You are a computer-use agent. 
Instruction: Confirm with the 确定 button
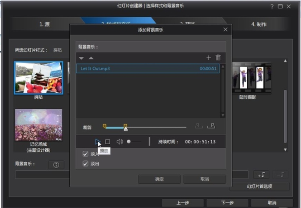pos(159,179)
